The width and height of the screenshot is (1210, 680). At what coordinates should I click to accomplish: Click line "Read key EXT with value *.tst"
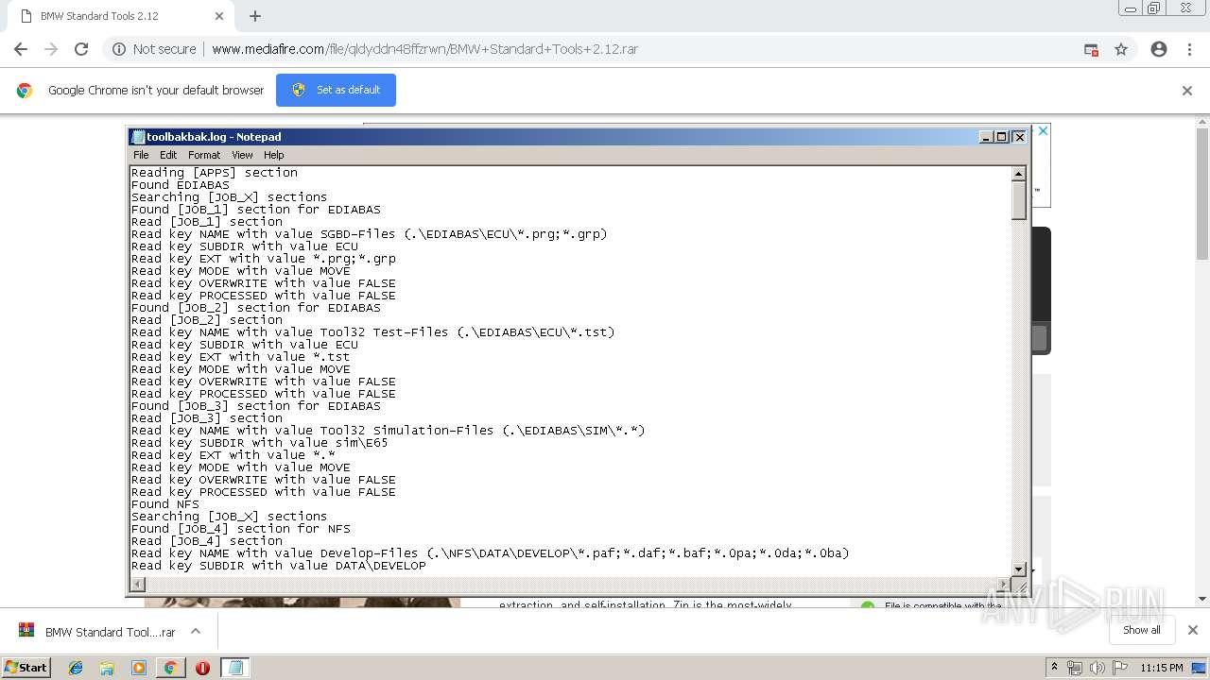pyautogui.click(x=241, y=357)
